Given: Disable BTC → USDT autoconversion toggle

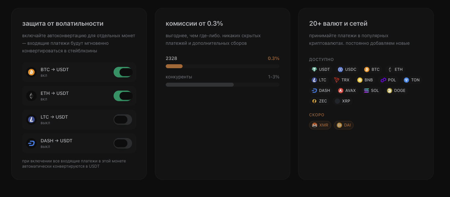Looking at the screenshot, I should pos(123,72).
